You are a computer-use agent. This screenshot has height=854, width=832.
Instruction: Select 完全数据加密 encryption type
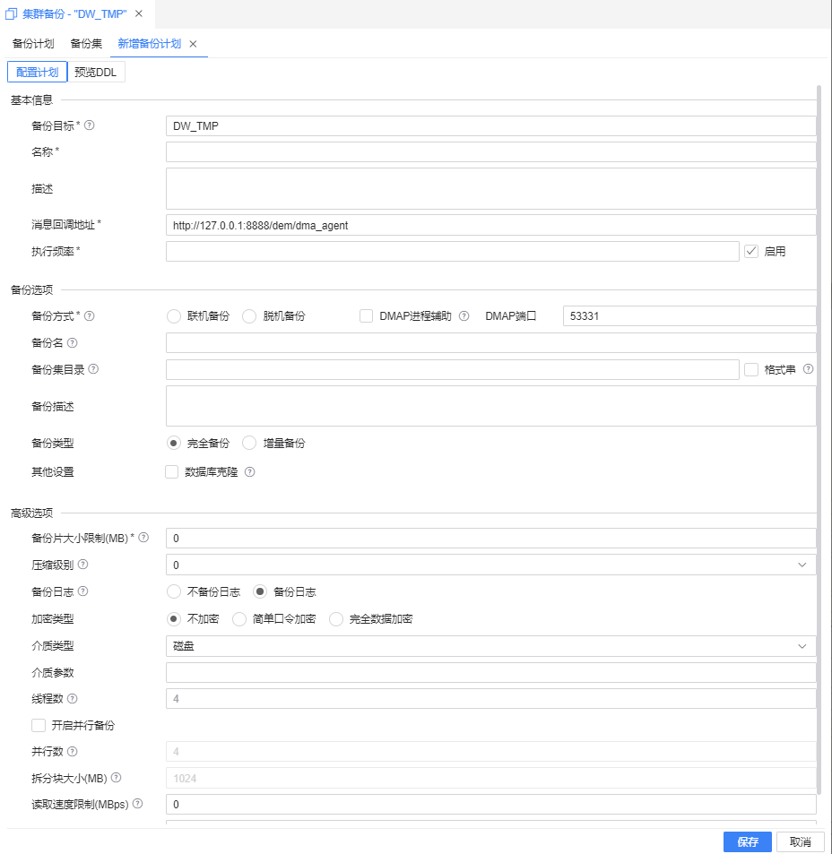336,618
